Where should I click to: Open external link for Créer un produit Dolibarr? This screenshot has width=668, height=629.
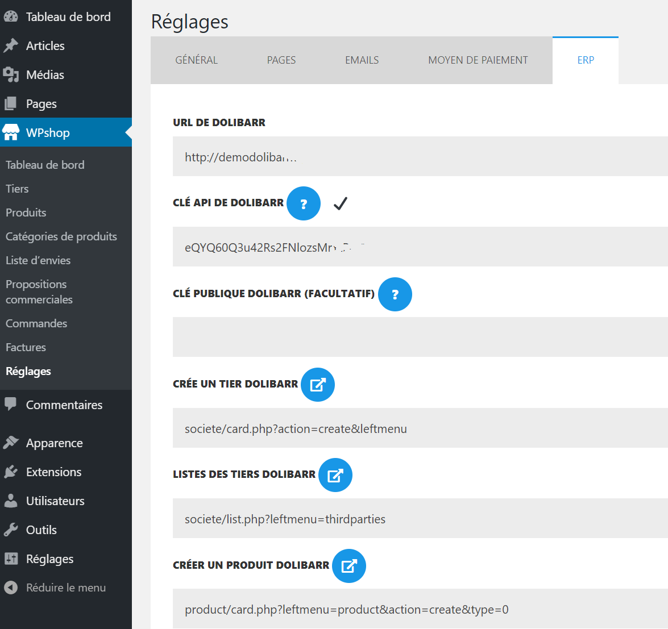[349, 566]
